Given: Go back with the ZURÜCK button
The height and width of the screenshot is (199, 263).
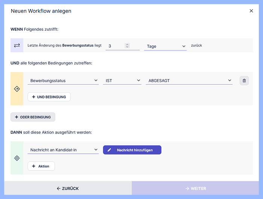Looking at the screenshot, I should [68, 188].
